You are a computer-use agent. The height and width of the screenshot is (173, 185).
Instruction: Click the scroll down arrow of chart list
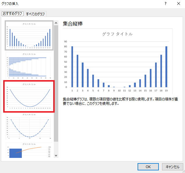(56, 156)
